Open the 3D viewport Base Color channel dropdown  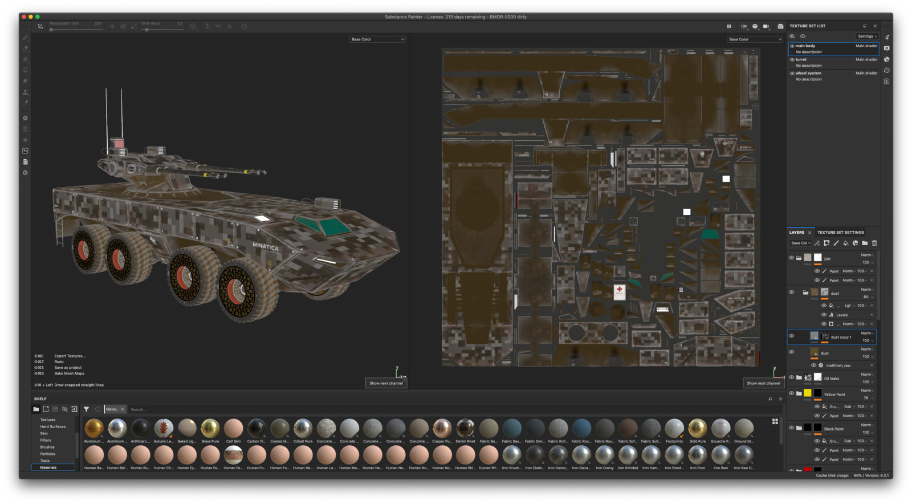coord(377,39)
